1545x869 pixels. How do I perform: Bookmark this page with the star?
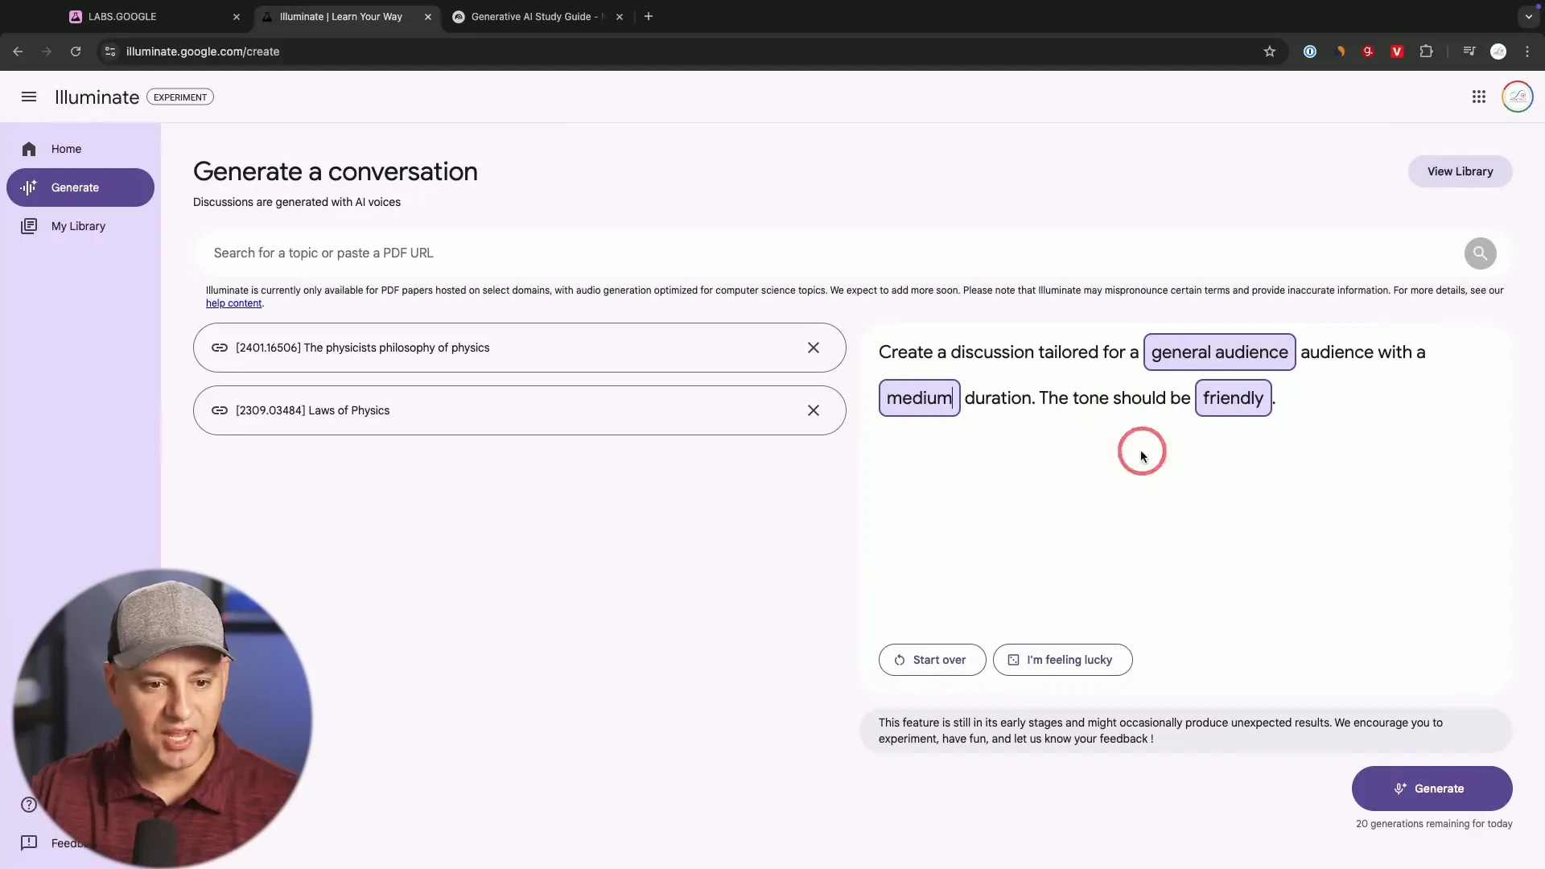[x=1270, y=51]
